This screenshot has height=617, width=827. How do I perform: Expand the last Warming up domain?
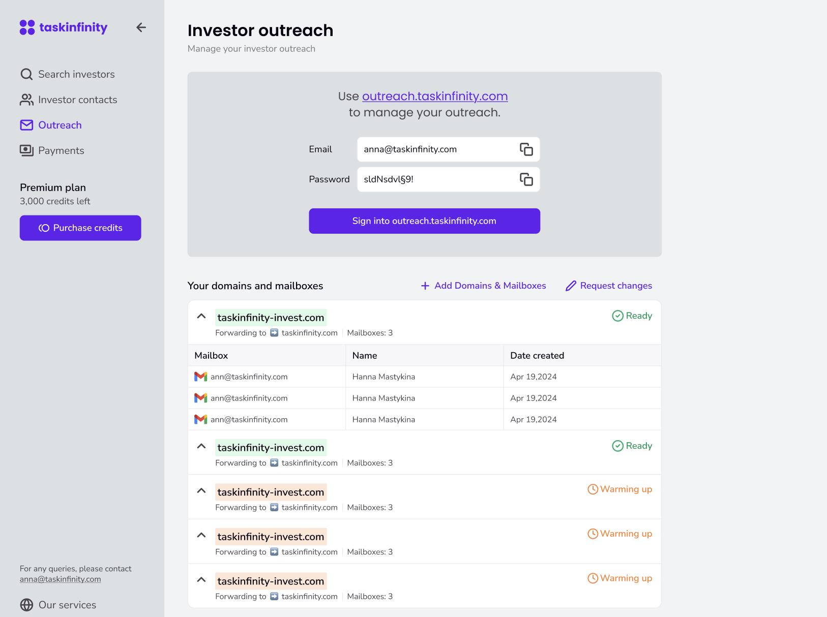(x=201, y=580)
